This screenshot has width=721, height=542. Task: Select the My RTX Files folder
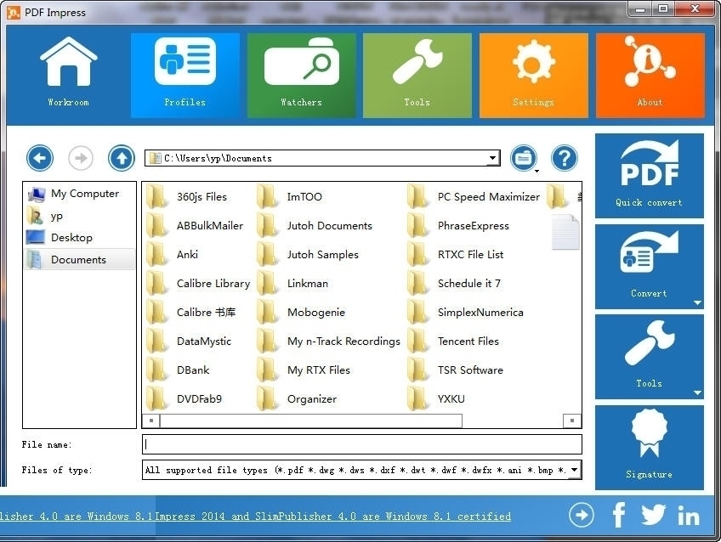[x=304, y=370]
